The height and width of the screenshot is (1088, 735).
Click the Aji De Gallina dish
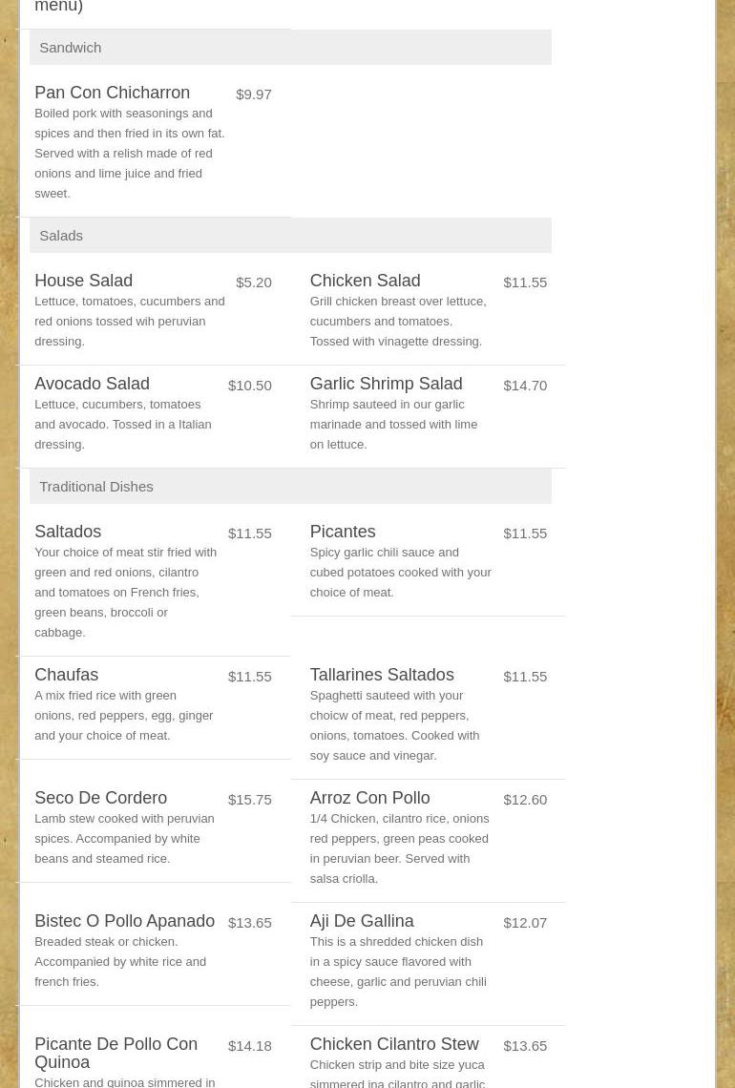click(361, 921)
